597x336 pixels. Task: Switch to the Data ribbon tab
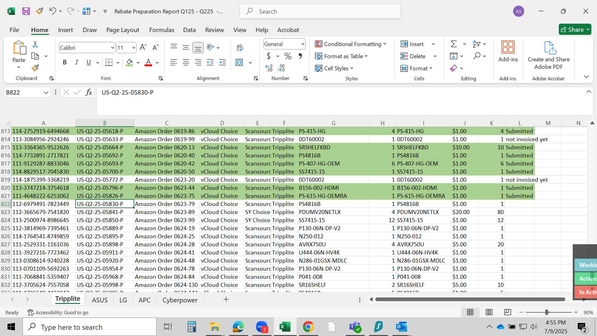pyautogui.click(x=189, y=30)
